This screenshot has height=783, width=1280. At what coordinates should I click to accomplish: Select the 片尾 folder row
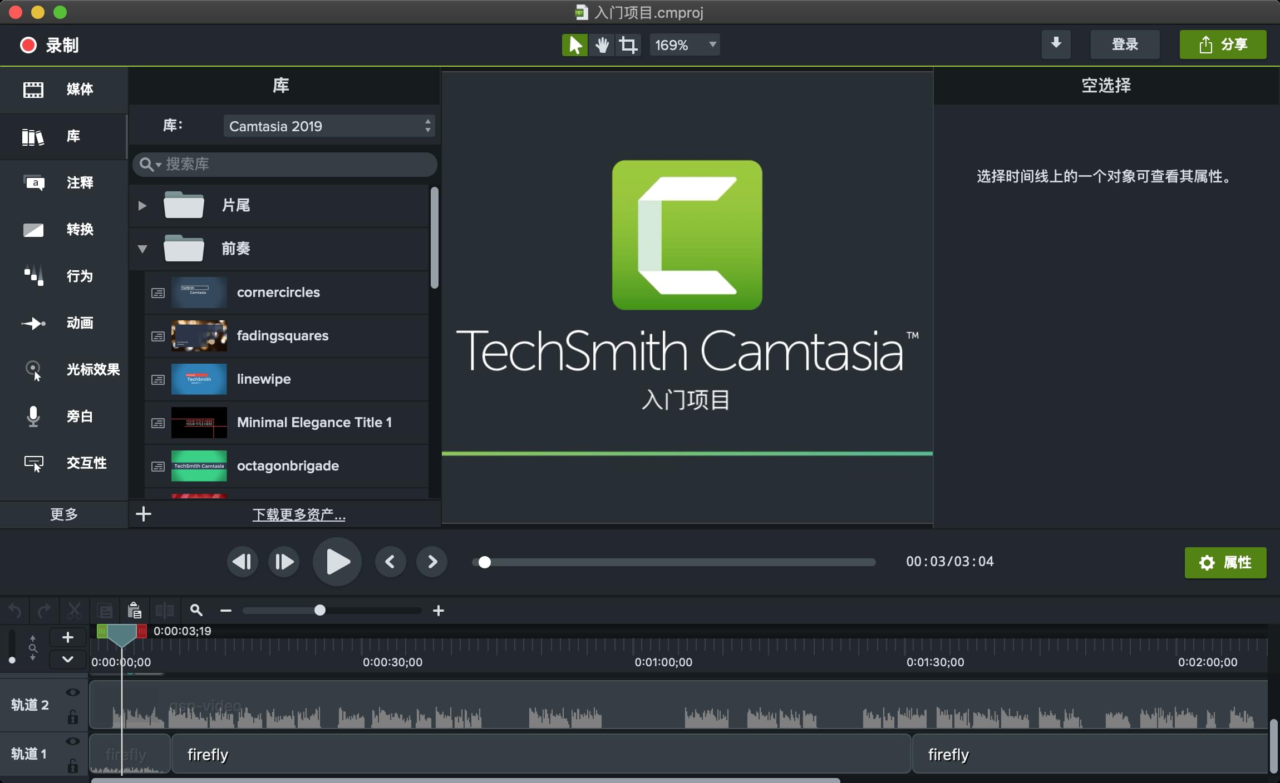pos(279,205)
